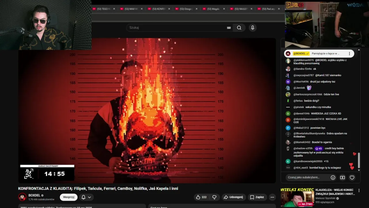This screenshot has width=369, height=208.
Task: Click scroll-down arrow of chat scrollbar
Action: (359, 170)
